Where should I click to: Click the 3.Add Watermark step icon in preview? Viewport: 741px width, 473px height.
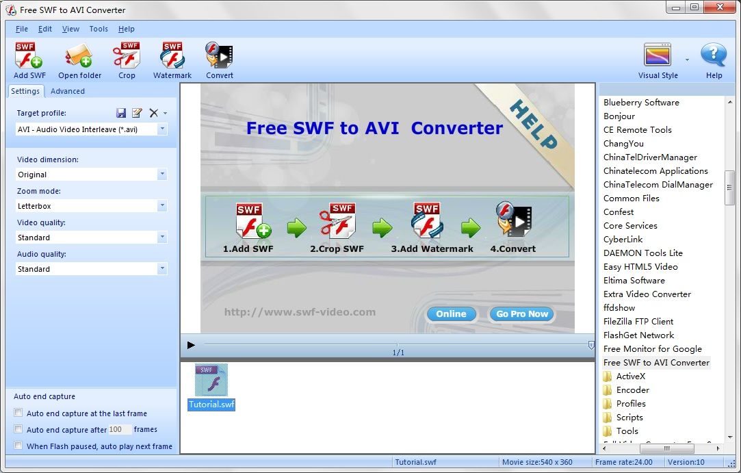pyautogui.click(x=427, y=221)
